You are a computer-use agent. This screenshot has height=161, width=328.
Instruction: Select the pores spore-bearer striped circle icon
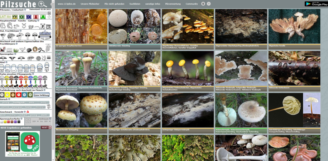coord(38,58)
